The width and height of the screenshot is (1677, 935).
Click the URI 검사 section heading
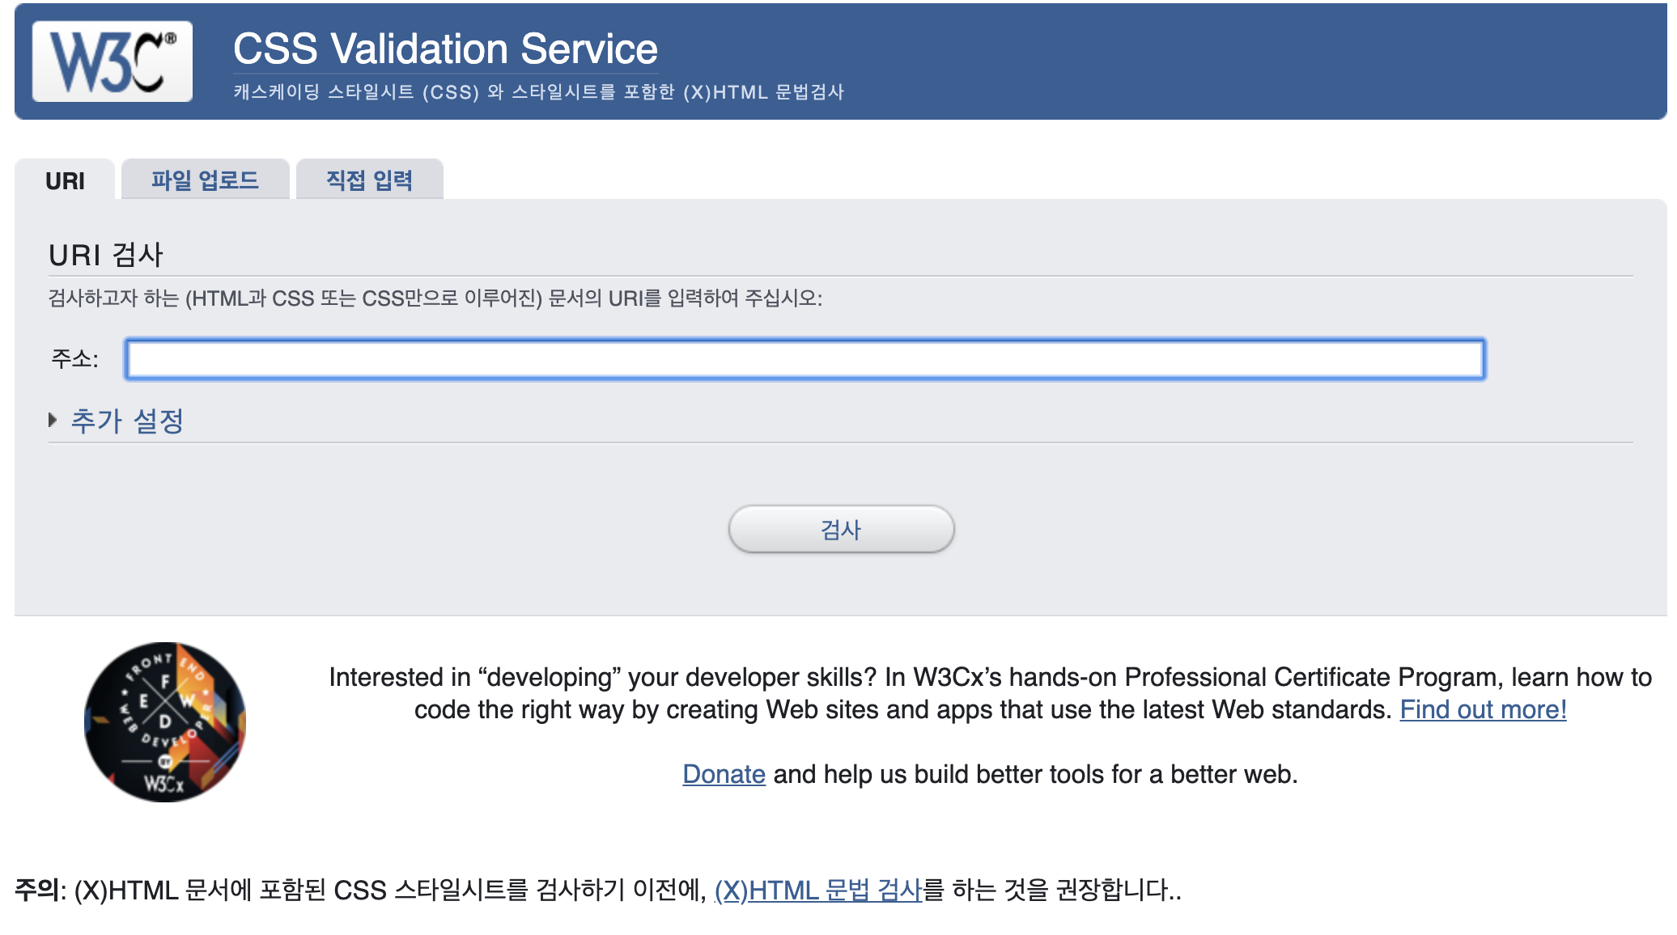coord(106,255)
